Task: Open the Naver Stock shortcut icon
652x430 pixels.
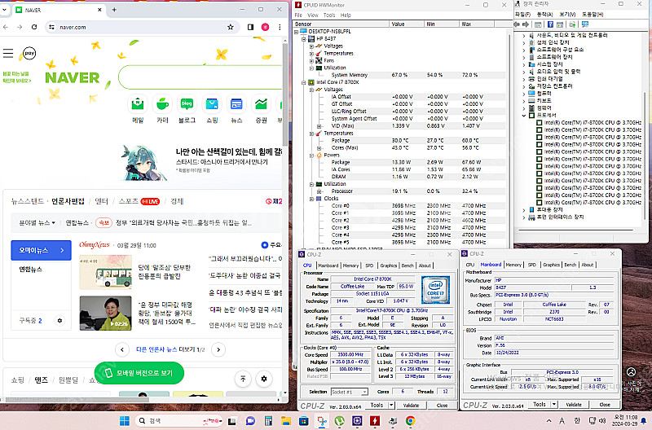Action: (261, 104)
